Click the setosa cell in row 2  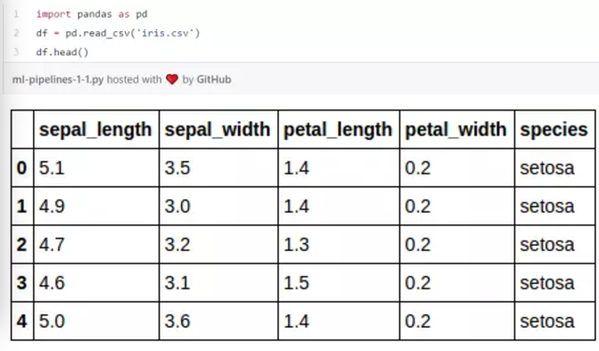click(x=554, y=244)
